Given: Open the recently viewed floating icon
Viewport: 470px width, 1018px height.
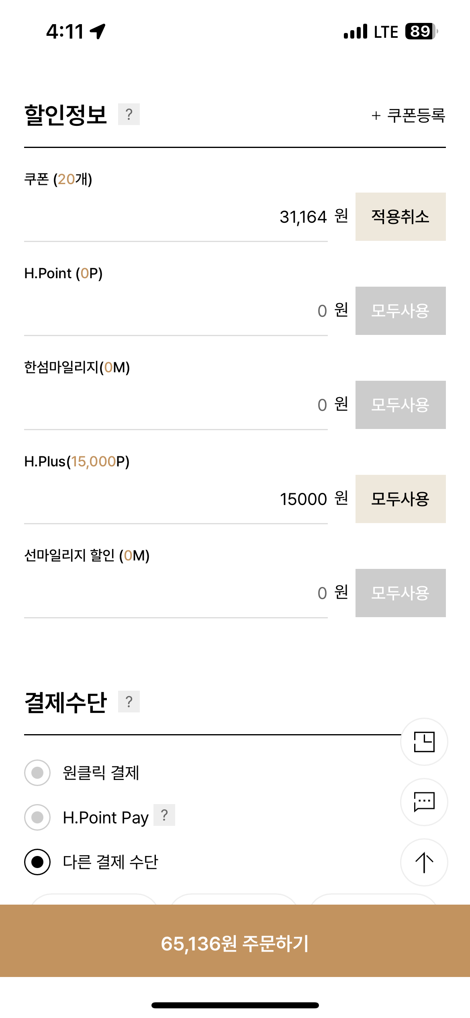Looking at the screenshot, I should coord(424,742).
